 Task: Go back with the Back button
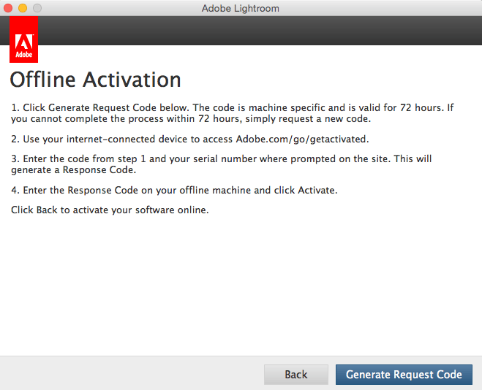tap(296, 375)
